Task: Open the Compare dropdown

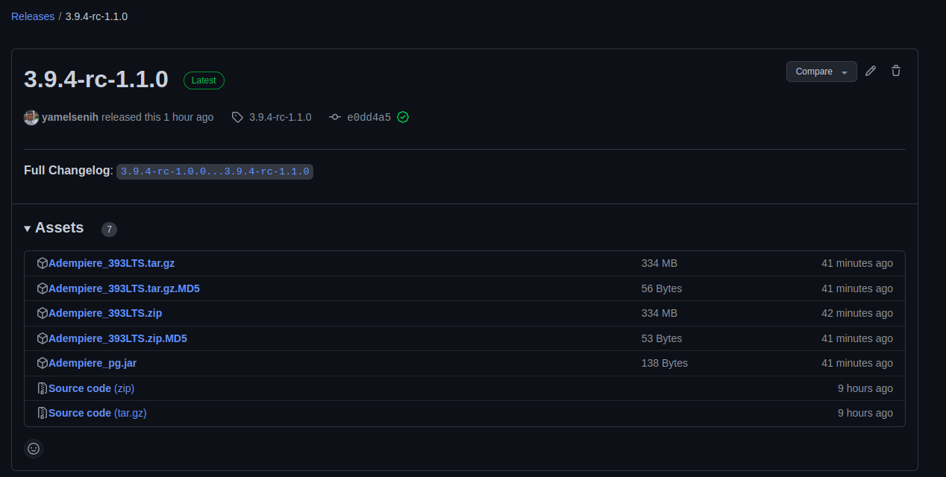Action: click(815, 71)
